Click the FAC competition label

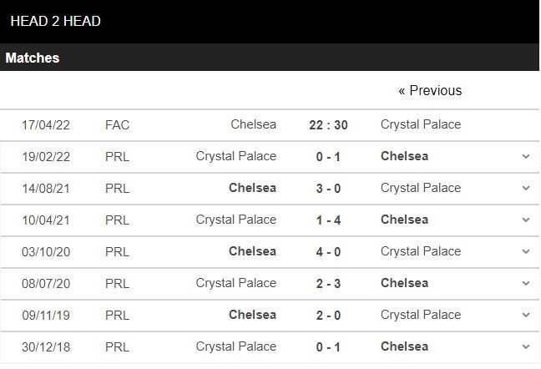coord(118,125)
